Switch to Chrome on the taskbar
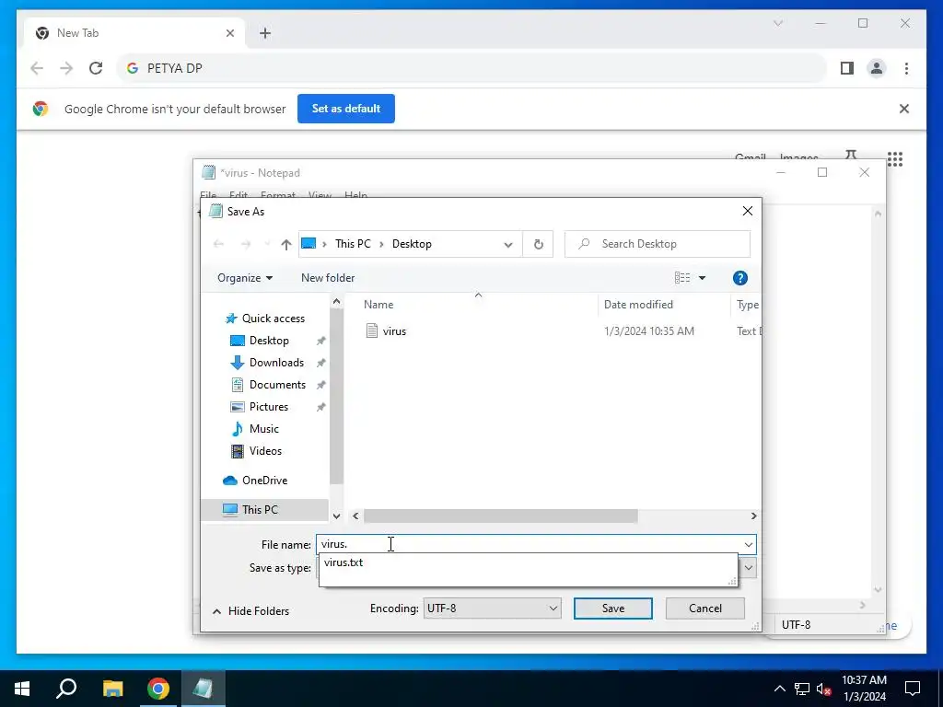 tap(158, 689)
